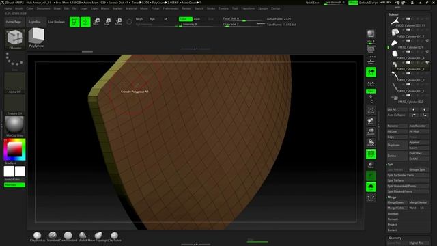Toggle the green Draw mode button

pos(85,22)
